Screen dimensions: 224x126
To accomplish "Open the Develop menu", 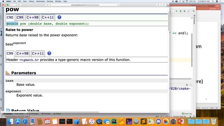I will click(x=50, y=1).
